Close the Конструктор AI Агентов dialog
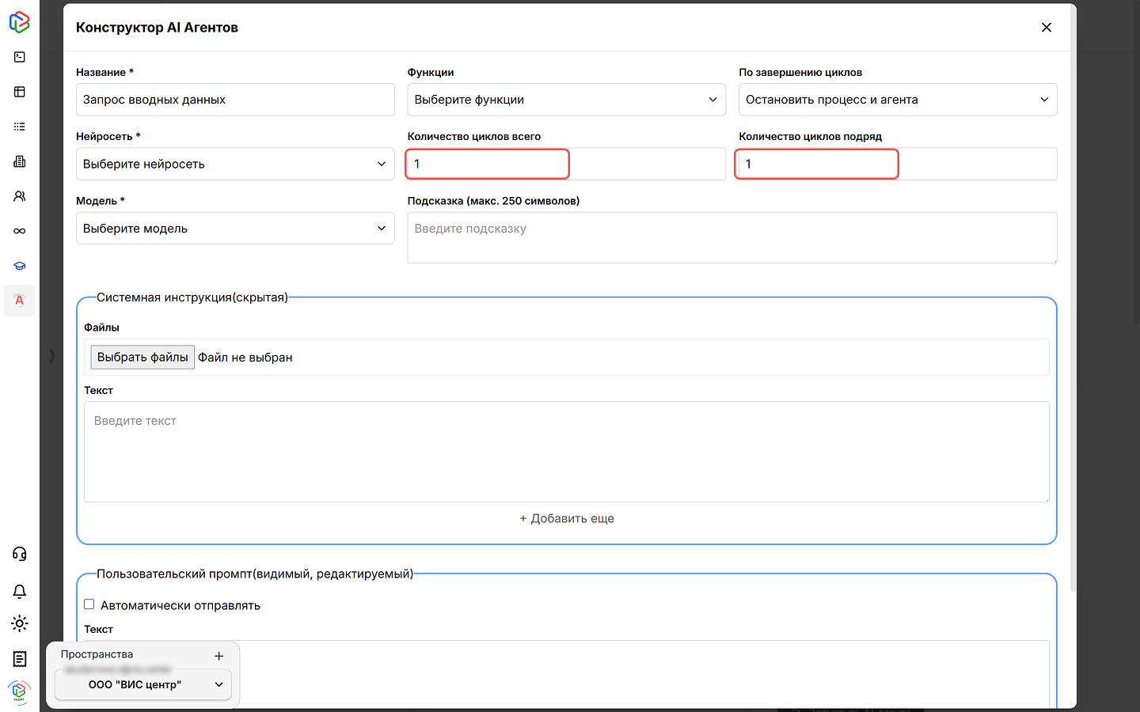 point(1046,28)
